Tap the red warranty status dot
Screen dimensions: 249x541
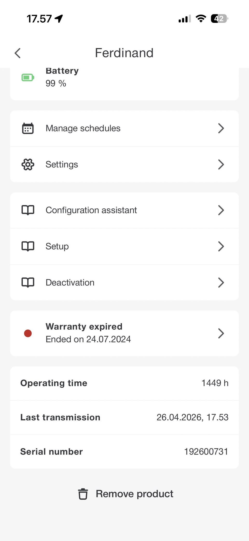[x=28, y=333]
